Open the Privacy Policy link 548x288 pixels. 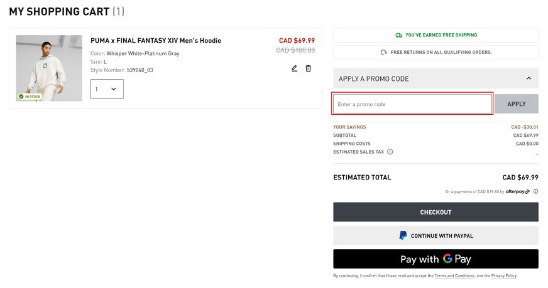pos(504,276)
